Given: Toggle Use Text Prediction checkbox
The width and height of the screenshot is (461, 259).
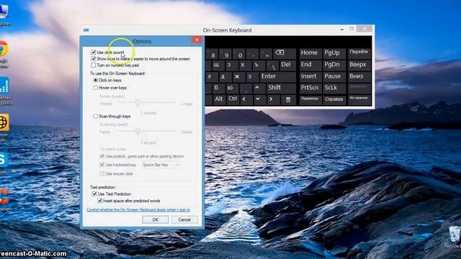Looking at the screenshot, I should click(x=94, y=194).
